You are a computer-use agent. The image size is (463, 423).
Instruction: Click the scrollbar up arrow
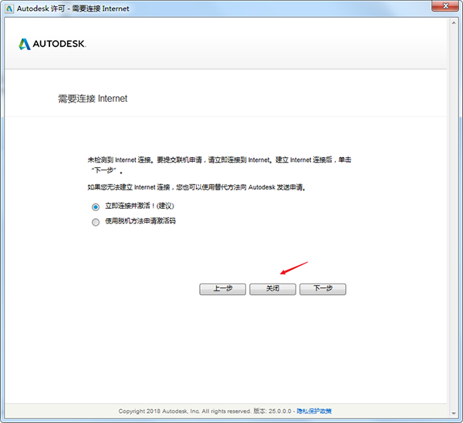coord(454,22)
